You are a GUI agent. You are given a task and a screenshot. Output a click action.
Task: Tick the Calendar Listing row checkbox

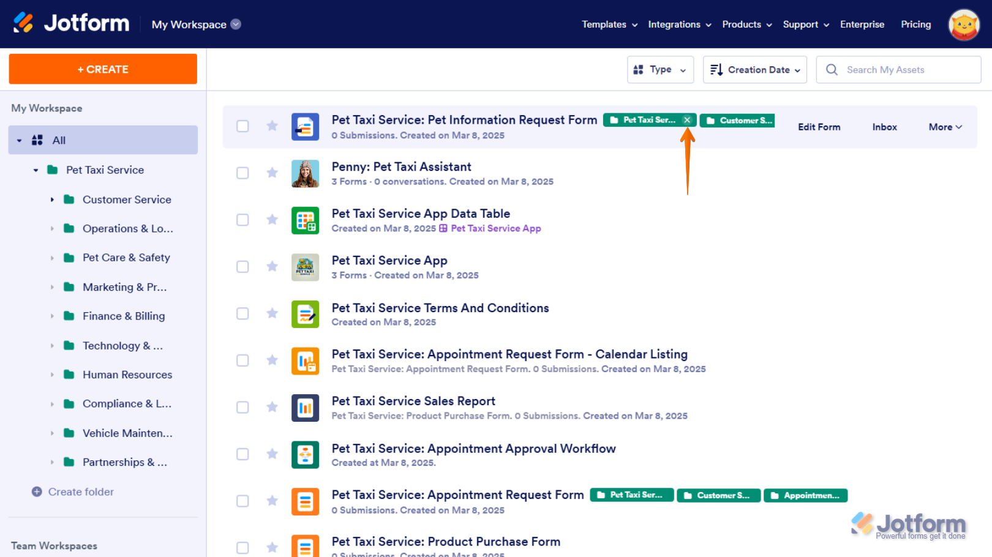242,360
